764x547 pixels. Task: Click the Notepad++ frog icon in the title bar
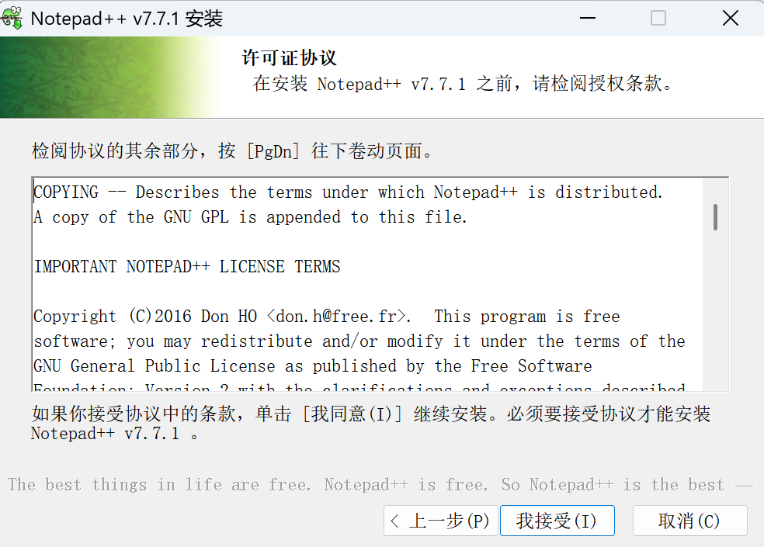14,17
